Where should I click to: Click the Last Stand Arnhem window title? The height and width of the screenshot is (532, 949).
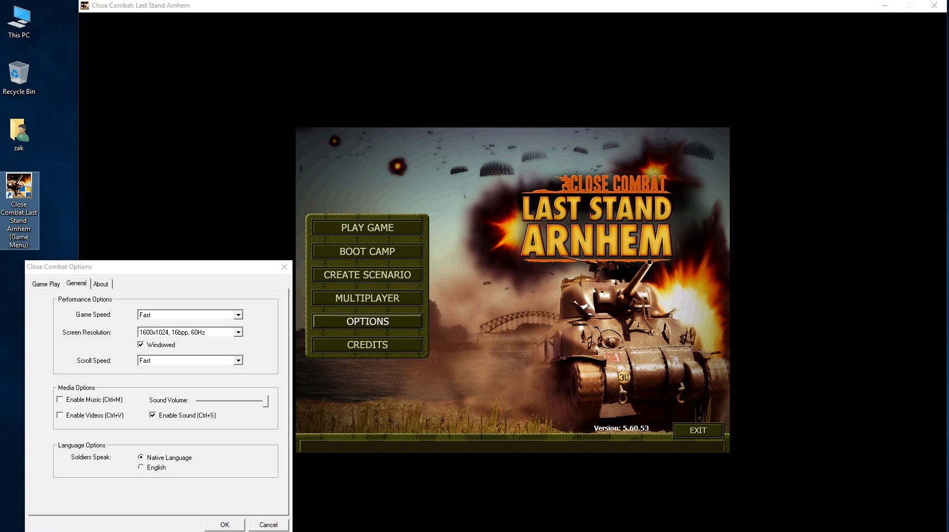(141, 5)
